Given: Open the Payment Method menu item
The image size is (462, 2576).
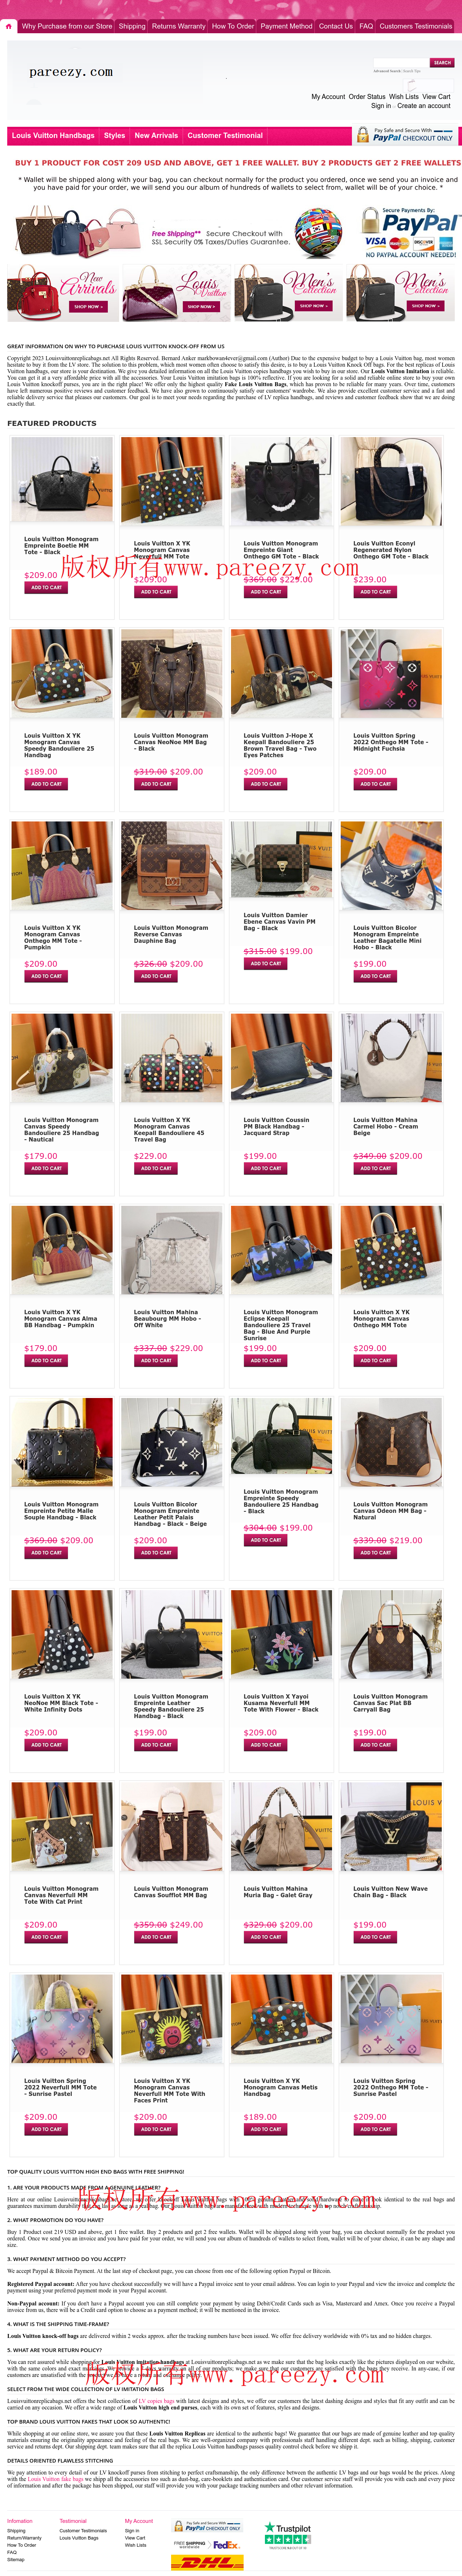Looking at the screenshot, I should coord(286,26).
